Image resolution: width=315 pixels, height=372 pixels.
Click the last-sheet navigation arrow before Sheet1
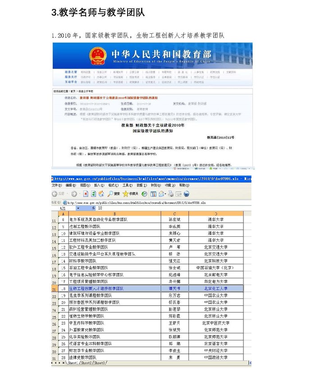pos(64,363)
